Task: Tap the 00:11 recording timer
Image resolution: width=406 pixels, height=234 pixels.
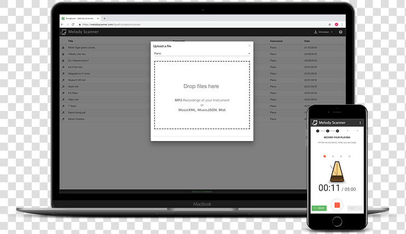Action: point(329,188)
